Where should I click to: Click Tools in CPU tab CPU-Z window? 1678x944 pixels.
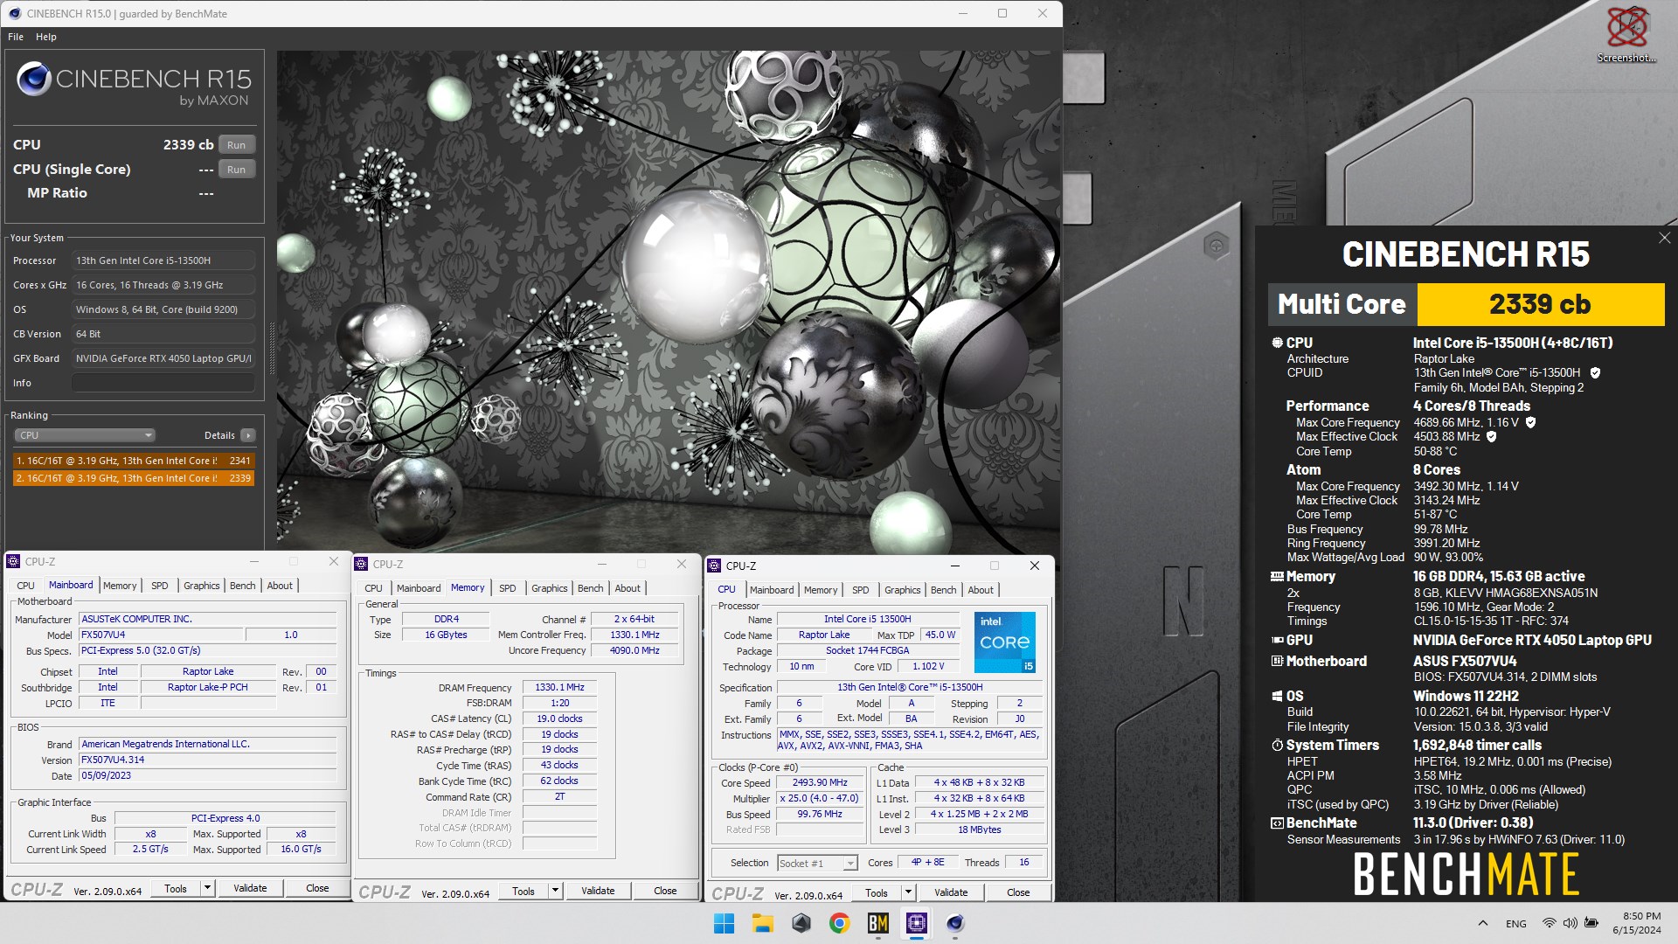877,892
